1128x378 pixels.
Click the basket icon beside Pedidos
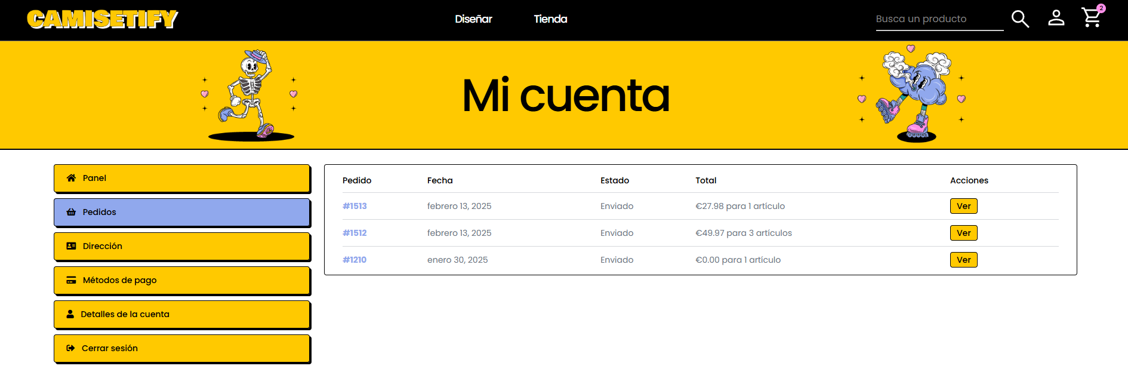click(x=71, y=212)
